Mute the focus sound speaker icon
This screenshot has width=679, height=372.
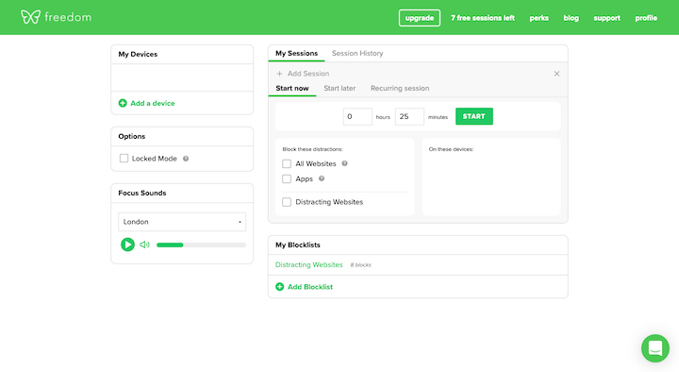coord(144,245)
